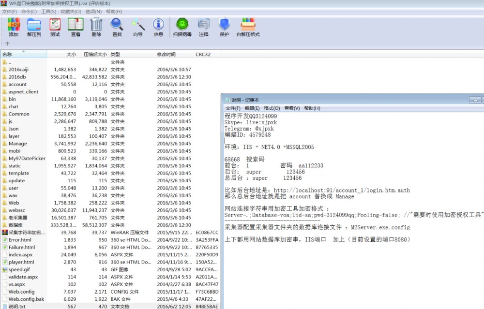Select the bin folder row
Viewport: 484px width, 309px height.
pos(110,99)
